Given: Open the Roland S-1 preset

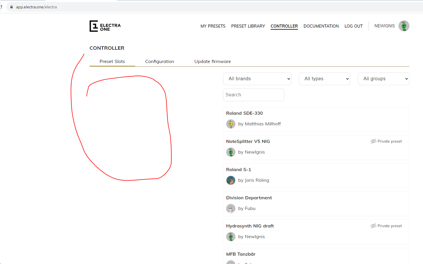Looking at the screenshot, I should [x=239, y=170].
